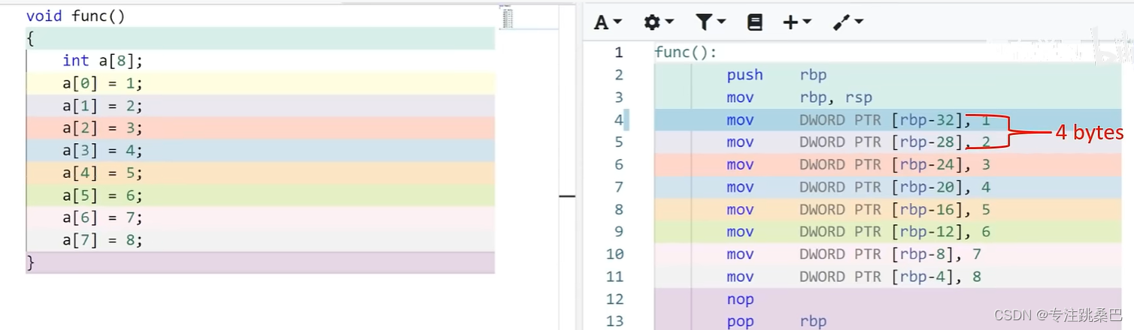Click the orange highlighted 'a[4] = 5;' line
This screenshot has height=330, width=1134.
click(x=102, y=173)
